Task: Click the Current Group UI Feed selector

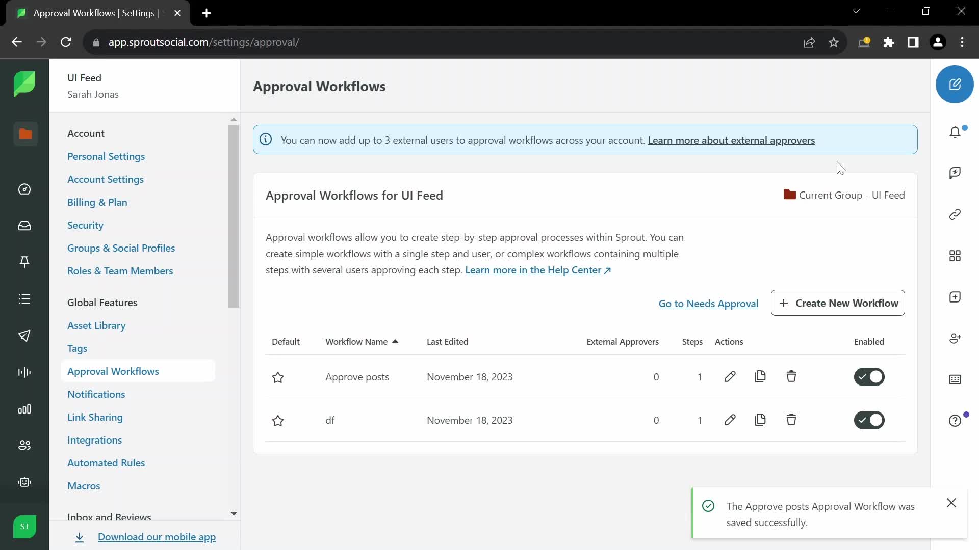Action: tap(844, 195)
